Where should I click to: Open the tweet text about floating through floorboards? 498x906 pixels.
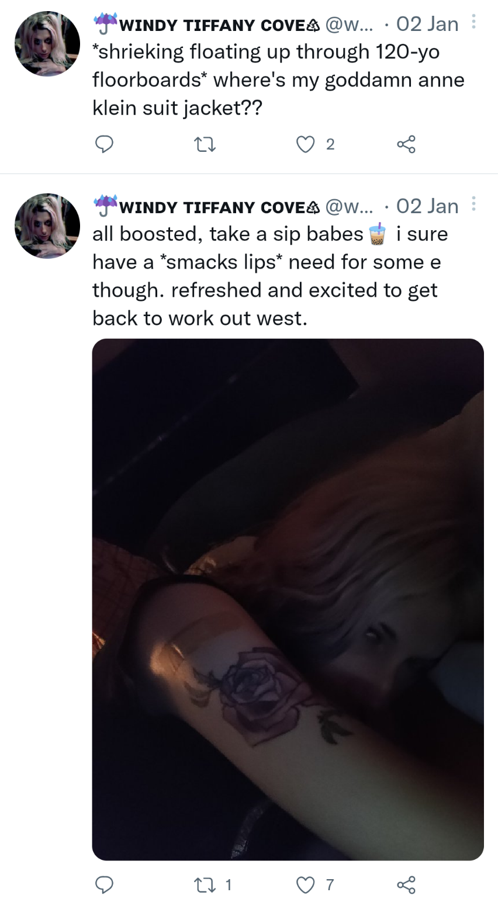pyautogui.click(x=278, y=80)
